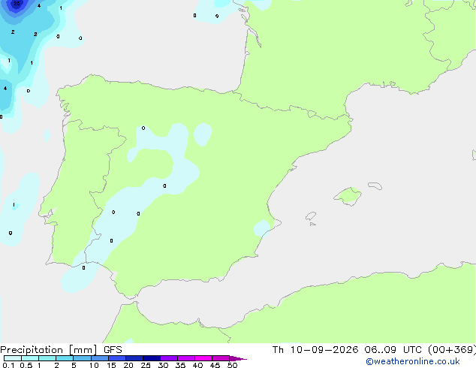476x368 pixels.
Task: Click the "Precipitation [mm] GFS" title text
Action: click(x=61, y=350)
